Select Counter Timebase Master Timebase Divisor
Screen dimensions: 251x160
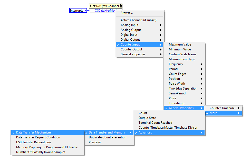(x=169, y=128)
